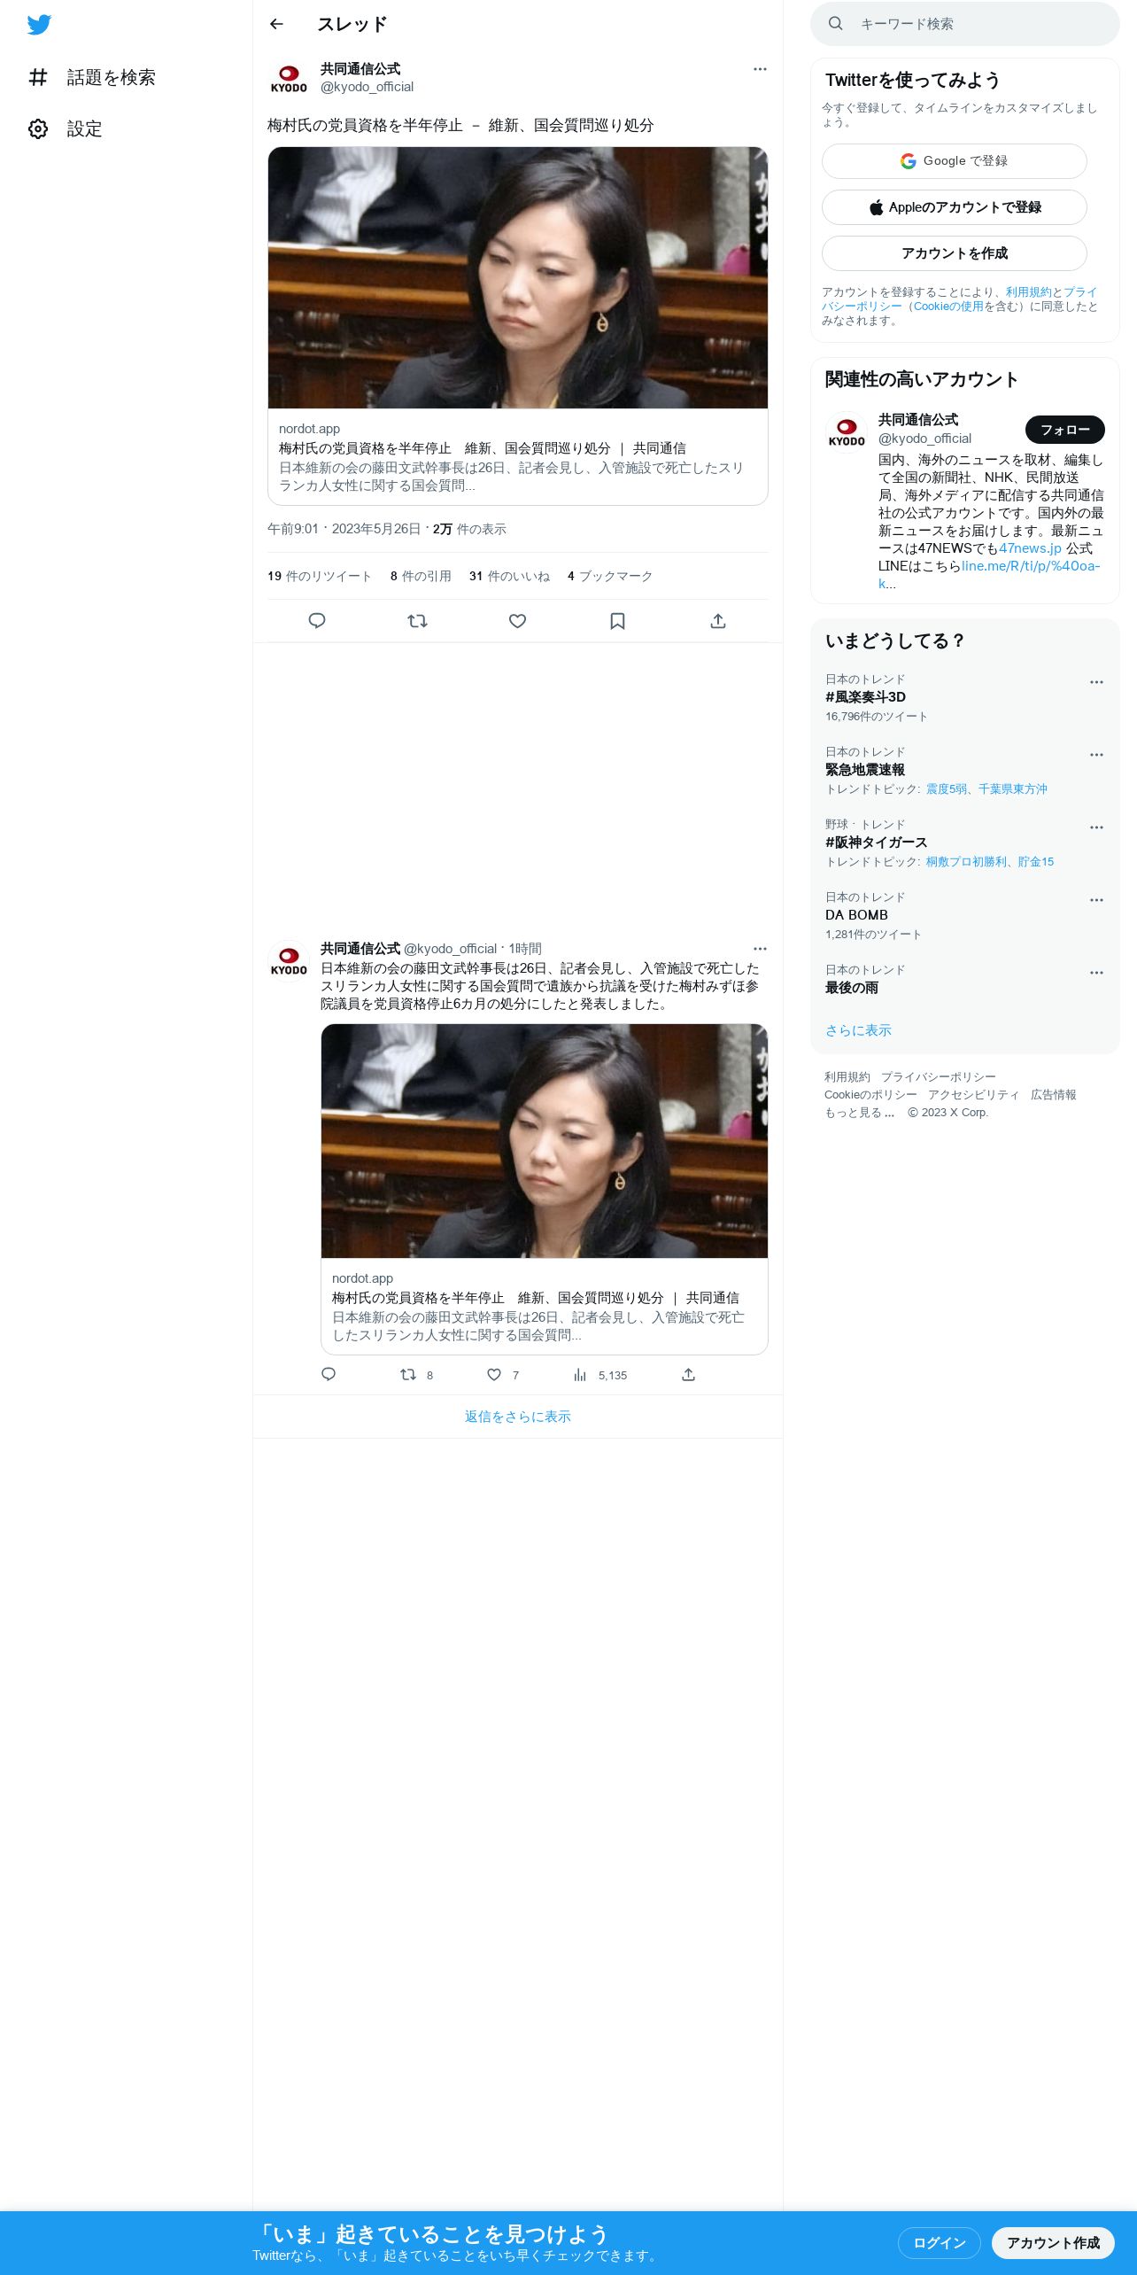The width and height of the screenshot is (1137, 2275).
Task: Open 話題を検索 explore page
Action: pos(92,78)
